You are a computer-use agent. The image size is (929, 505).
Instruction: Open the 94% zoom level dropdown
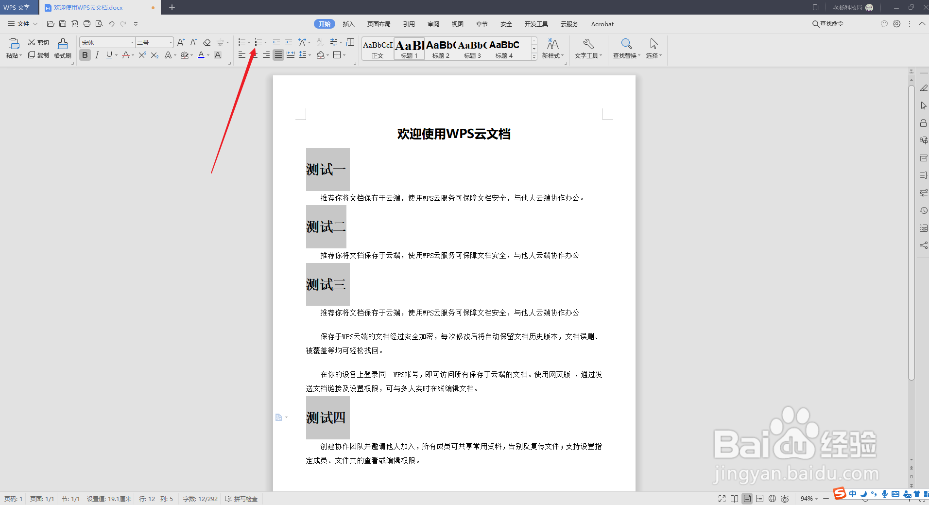tap(809, 499)
